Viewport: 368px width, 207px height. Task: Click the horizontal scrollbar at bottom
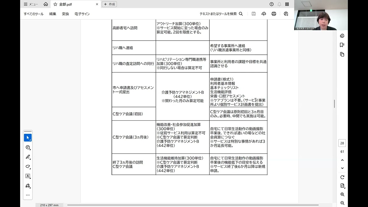[x=193, y=205]
